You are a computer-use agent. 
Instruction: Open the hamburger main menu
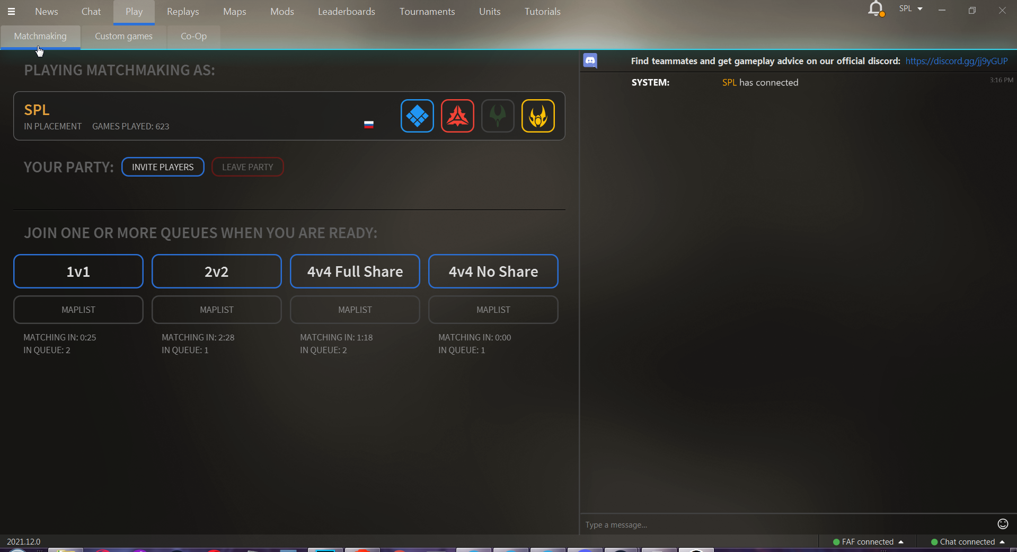(x=11, y=11)
